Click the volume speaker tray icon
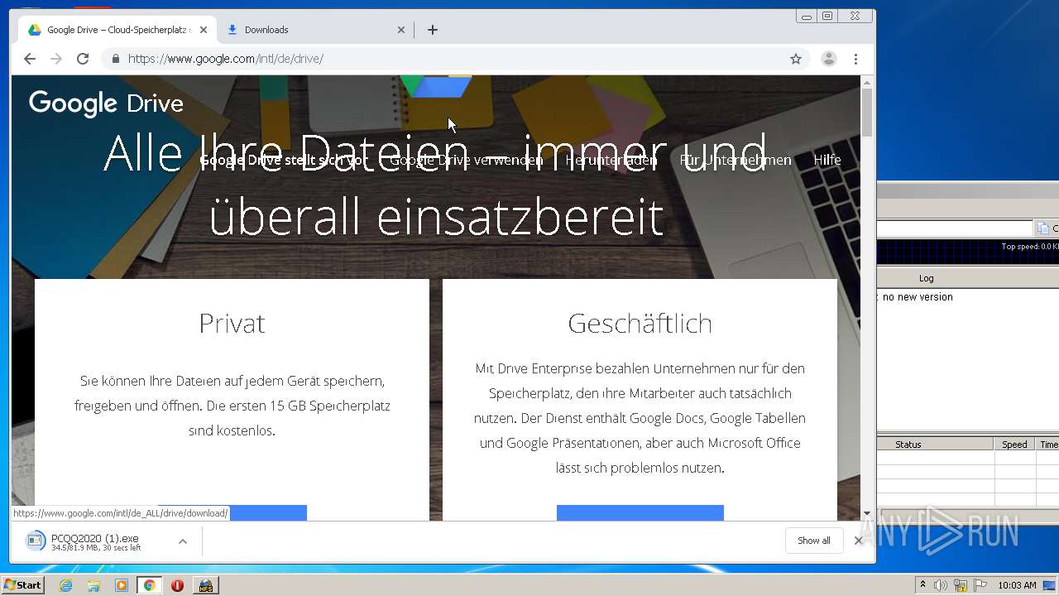 (x=941, y=585)
